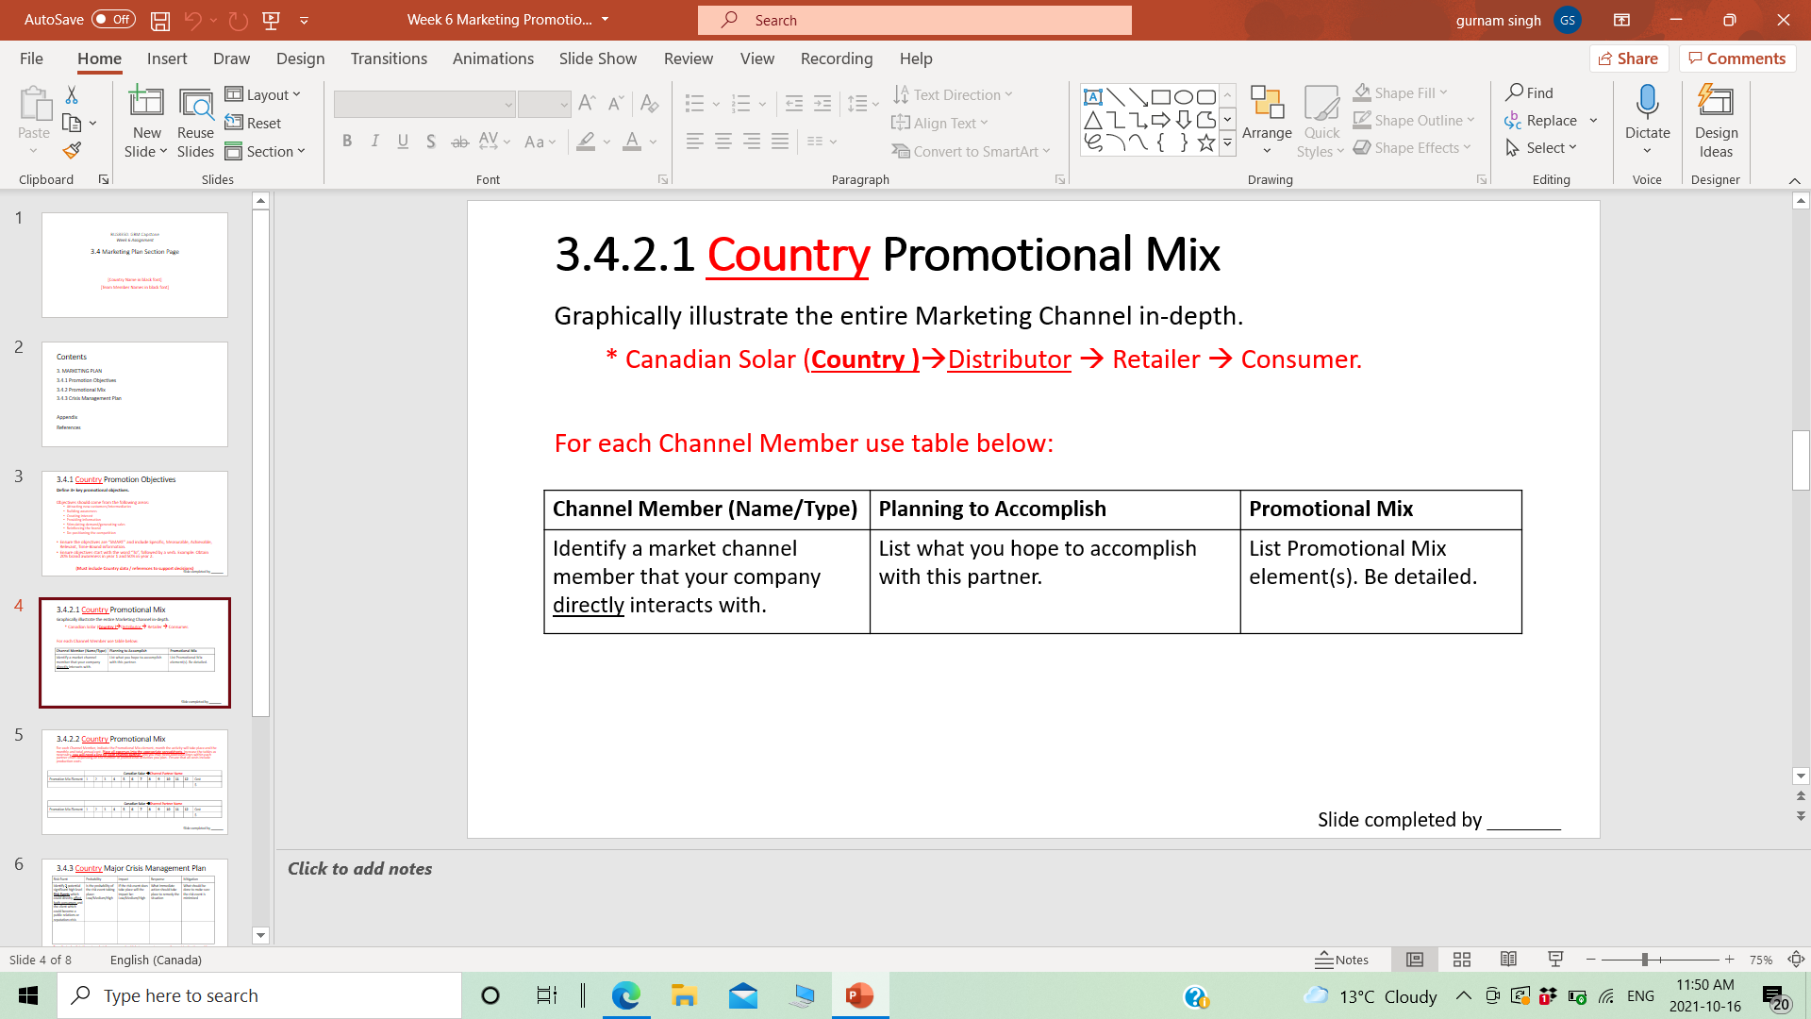Center align the paragraph text
This screenshot has width=1811, height=1019.
pyautogui.click(x=723, y=142)
